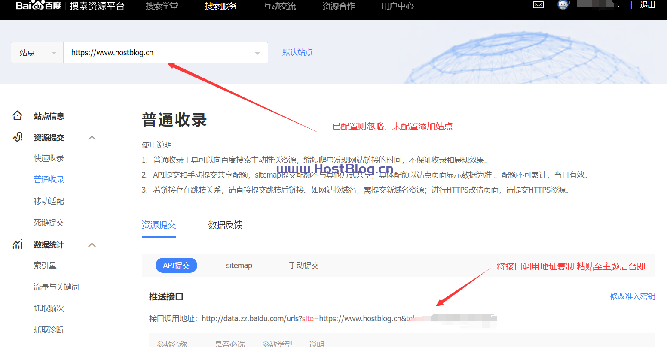
Task: Click 修改准入密钥 link
Action: (633, 296)
